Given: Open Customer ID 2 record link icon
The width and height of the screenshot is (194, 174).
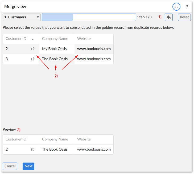Looking at the screenshot, I should 33,49.
